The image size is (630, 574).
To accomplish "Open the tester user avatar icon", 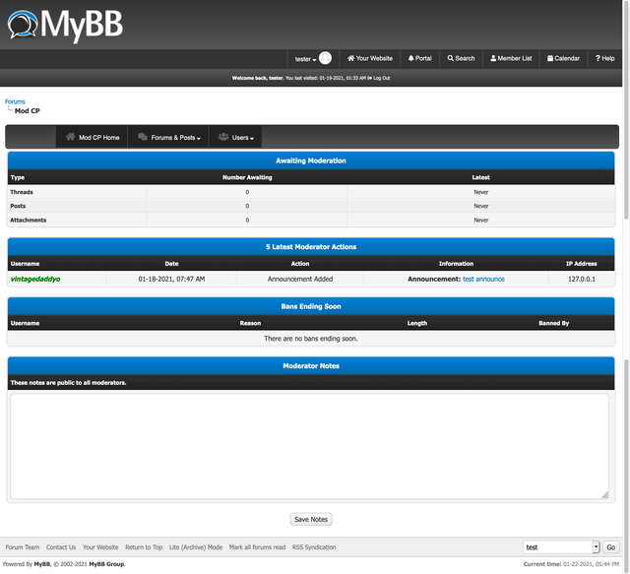I will coord(325,58).
